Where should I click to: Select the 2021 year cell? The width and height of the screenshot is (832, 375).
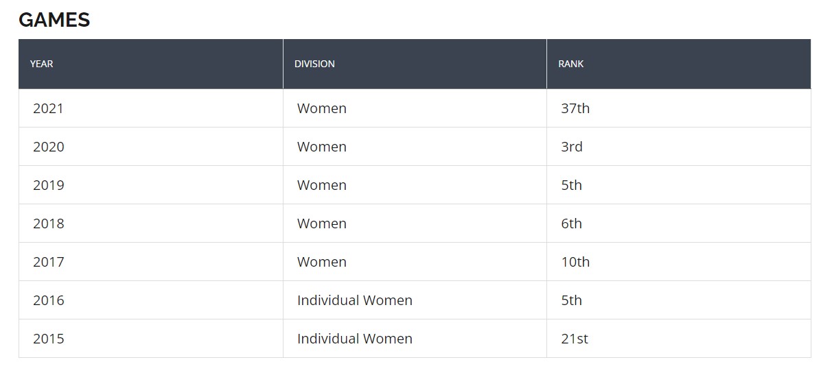pos(48,108)
